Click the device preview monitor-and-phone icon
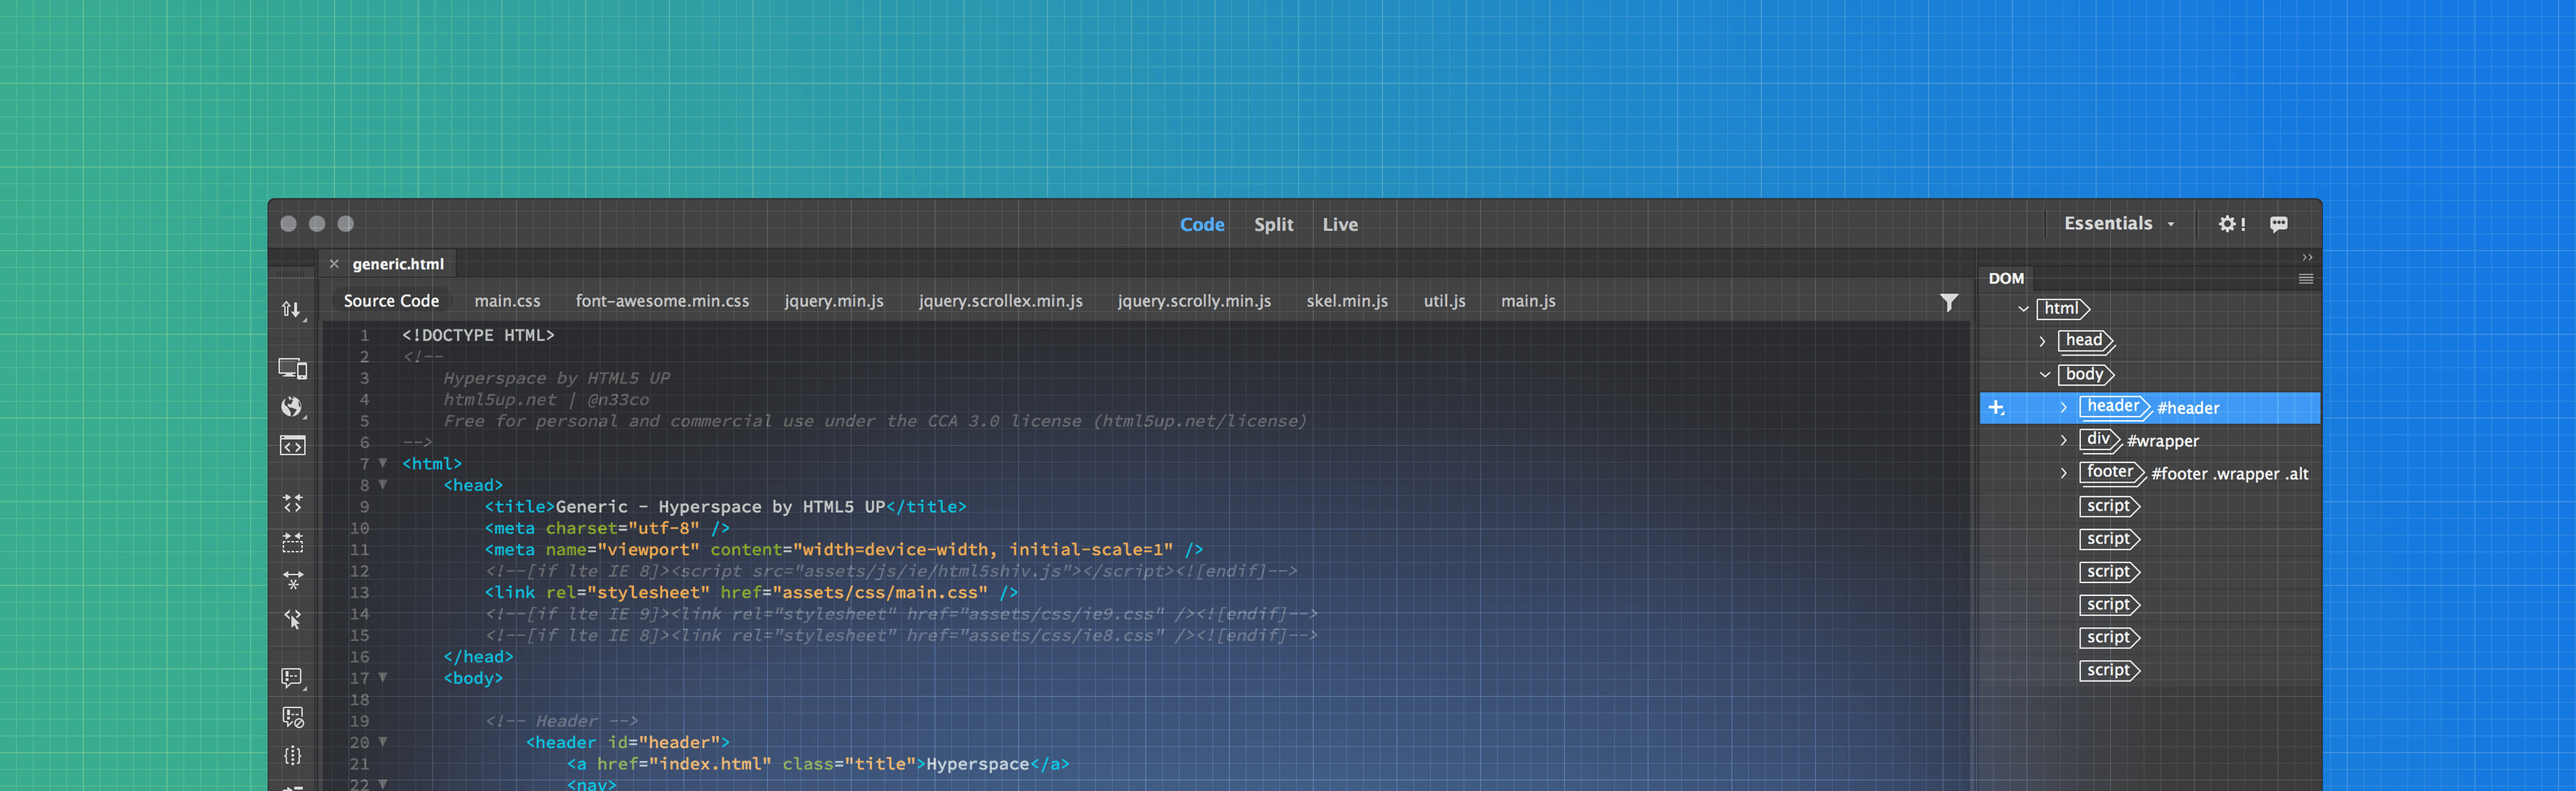 coord(292,368)
